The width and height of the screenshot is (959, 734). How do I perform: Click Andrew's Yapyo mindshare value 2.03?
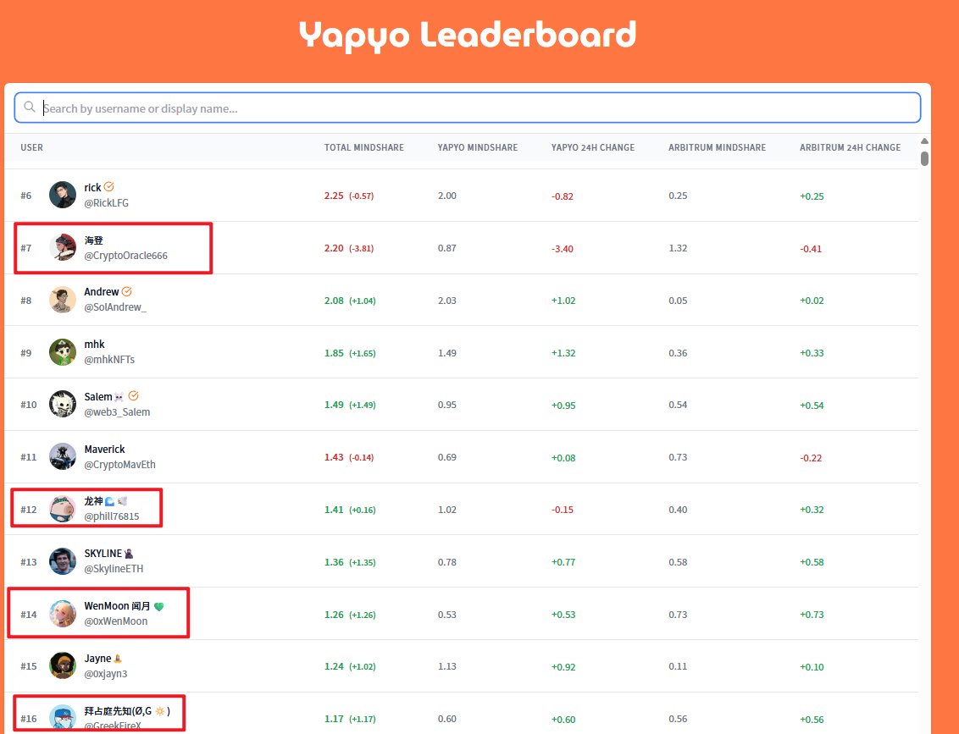[x=447, y=301]
